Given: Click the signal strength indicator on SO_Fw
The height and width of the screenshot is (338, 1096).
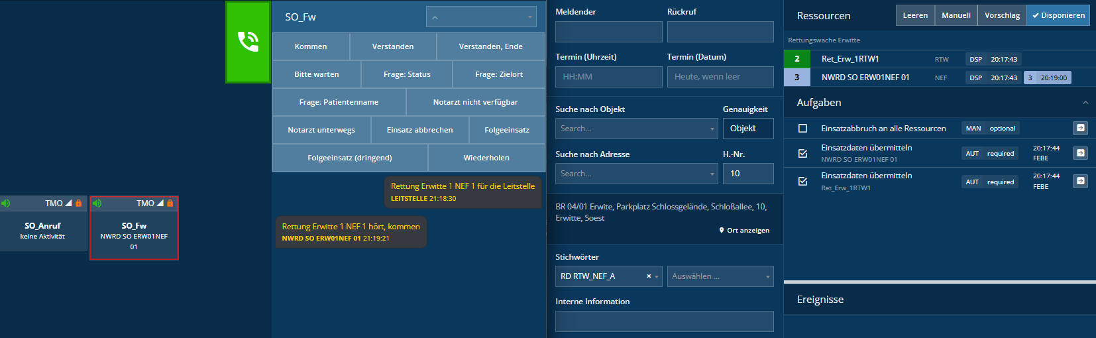Looking at the screenshot, I should [160, 203].
